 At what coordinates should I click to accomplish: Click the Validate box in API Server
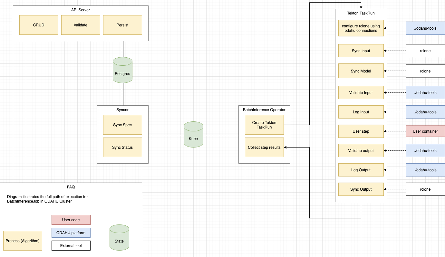[x=81, y=25]
